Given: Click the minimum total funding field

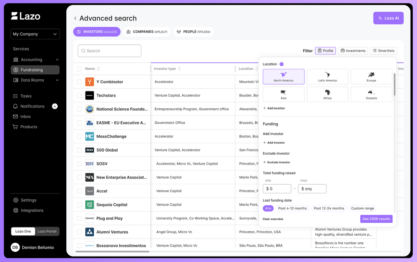Looking at the screenshot, I should (277, 189).
